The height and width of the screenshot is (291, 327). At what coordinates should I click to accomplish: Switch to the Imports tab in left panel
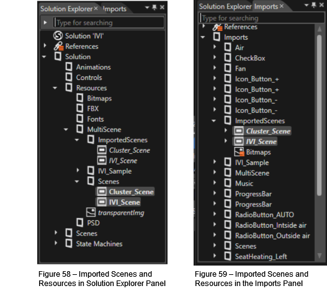pyautogui.click(x=115, y=9)
